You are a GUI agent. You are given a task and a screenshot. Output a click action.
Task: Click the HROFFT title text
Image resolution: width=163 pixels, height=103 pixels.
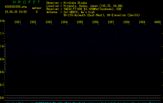point(26,2)
